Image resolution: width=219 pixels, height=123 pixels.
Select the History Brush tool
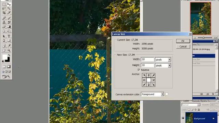[9, 22]
